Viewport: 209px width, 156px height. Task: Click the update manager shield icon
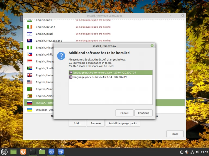coord(187,152)
